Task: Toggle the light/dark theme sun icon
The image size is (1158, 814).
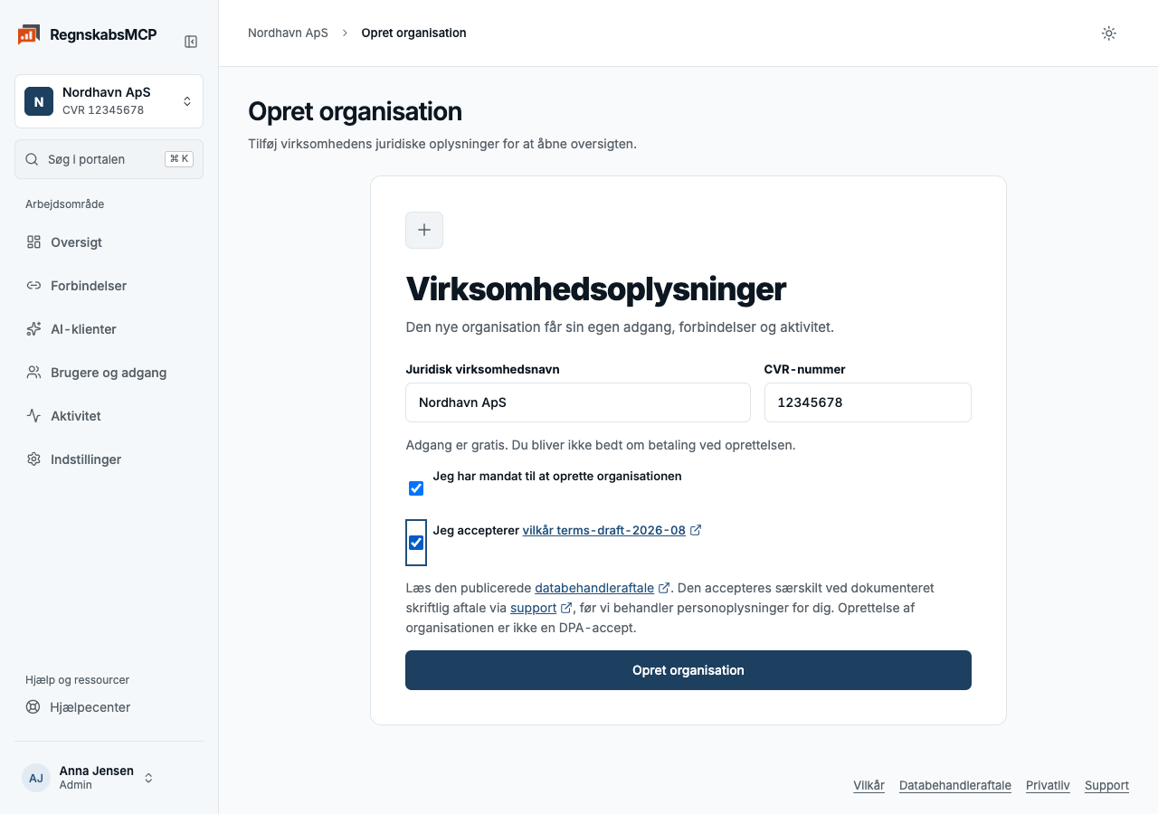Action: pyautogui.click(x=1109, y=33)
